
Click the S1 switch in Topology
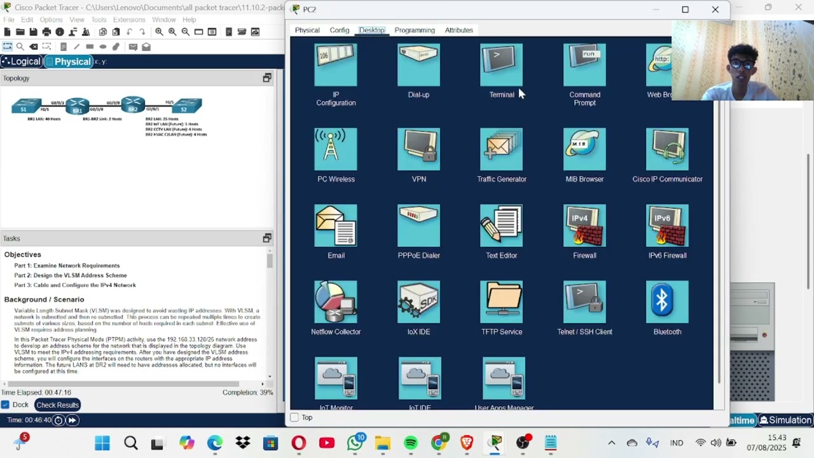coord(27,106)
